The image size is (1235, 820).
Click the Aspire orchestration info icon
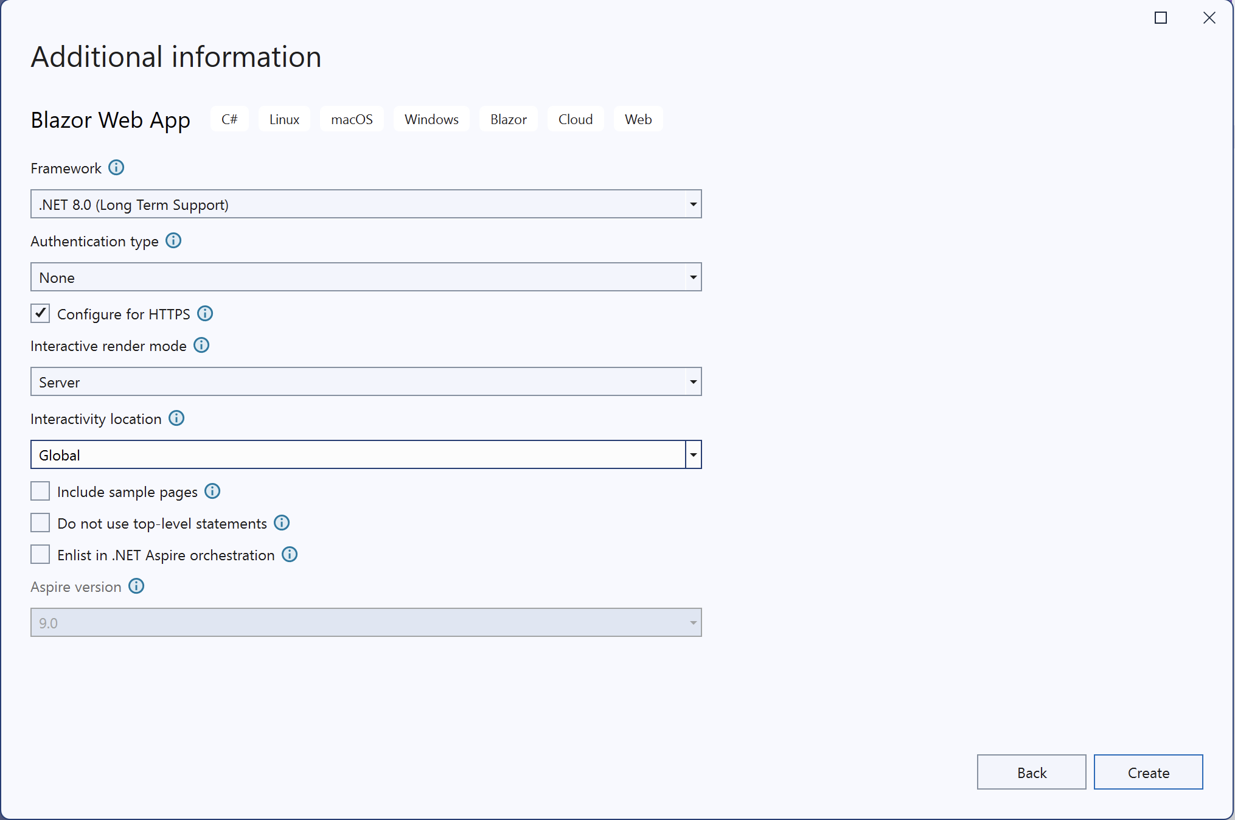click(x=290, y=554)
